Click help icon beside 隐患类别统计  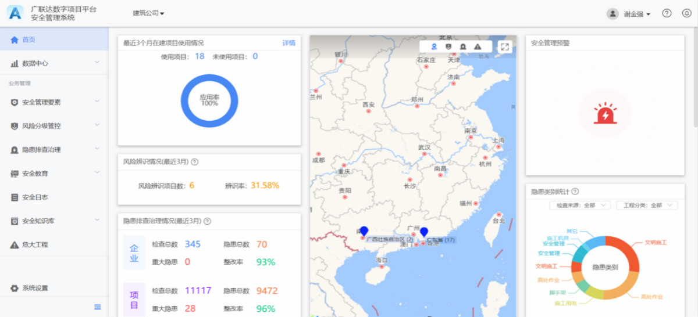tap(575, 192)
